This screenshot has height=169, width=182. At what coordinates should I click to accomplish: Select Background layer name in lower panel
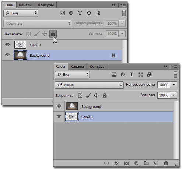click(91, 106)
